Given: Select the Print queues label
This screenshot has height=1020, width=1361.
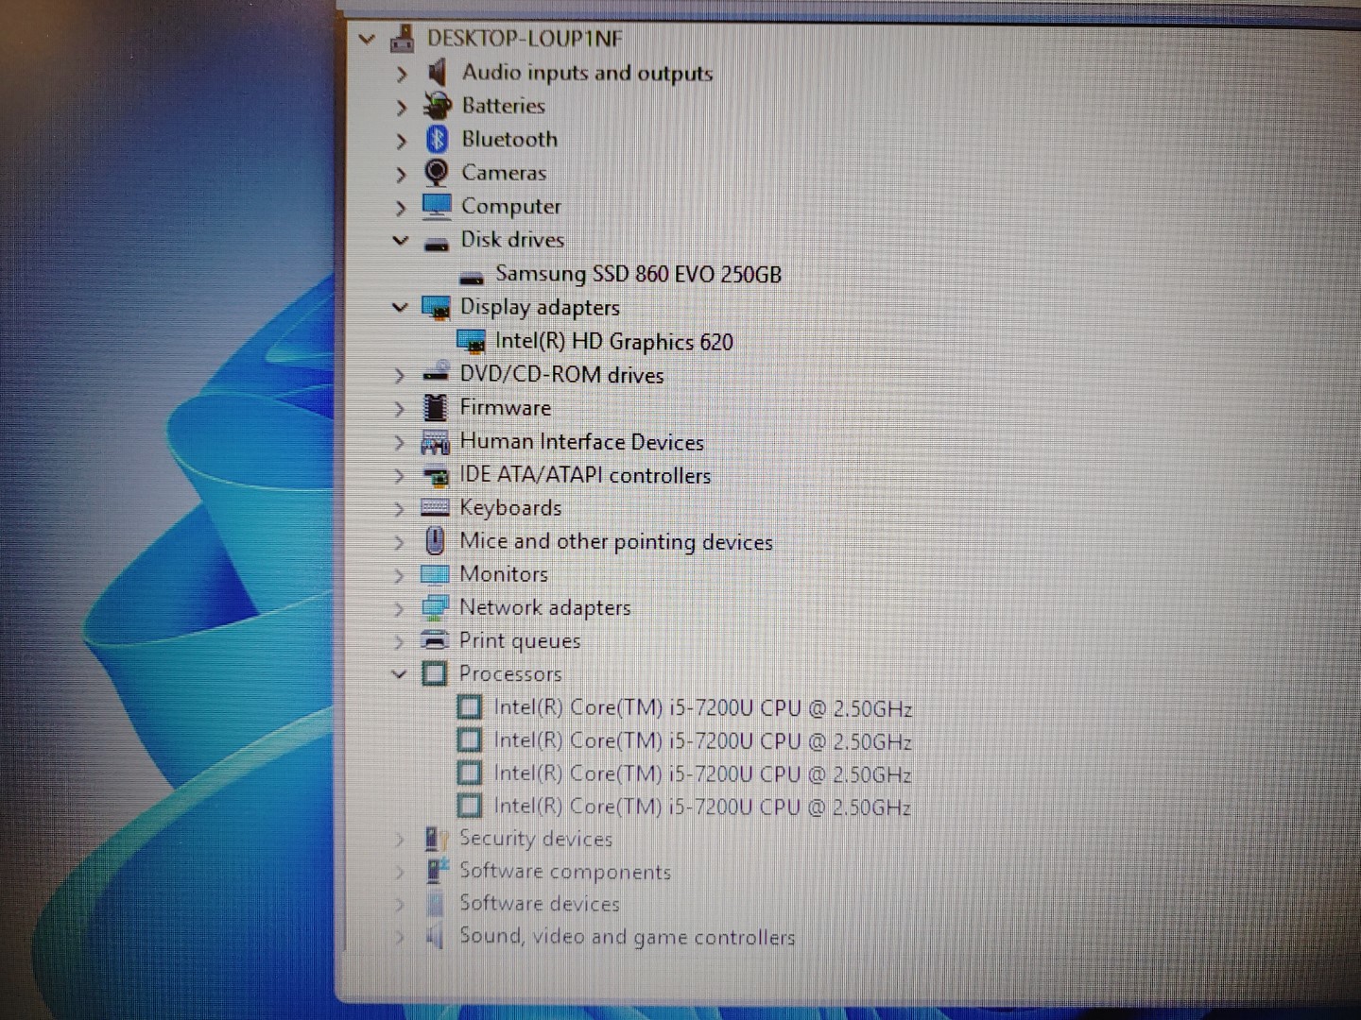Looking at the screenshot, I should [520, 640].
